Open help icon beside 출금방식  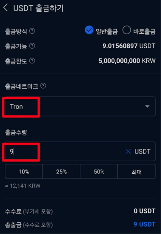(32, 31)
